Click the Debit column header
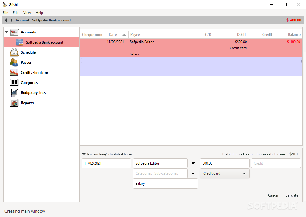 tap(235, 35)
